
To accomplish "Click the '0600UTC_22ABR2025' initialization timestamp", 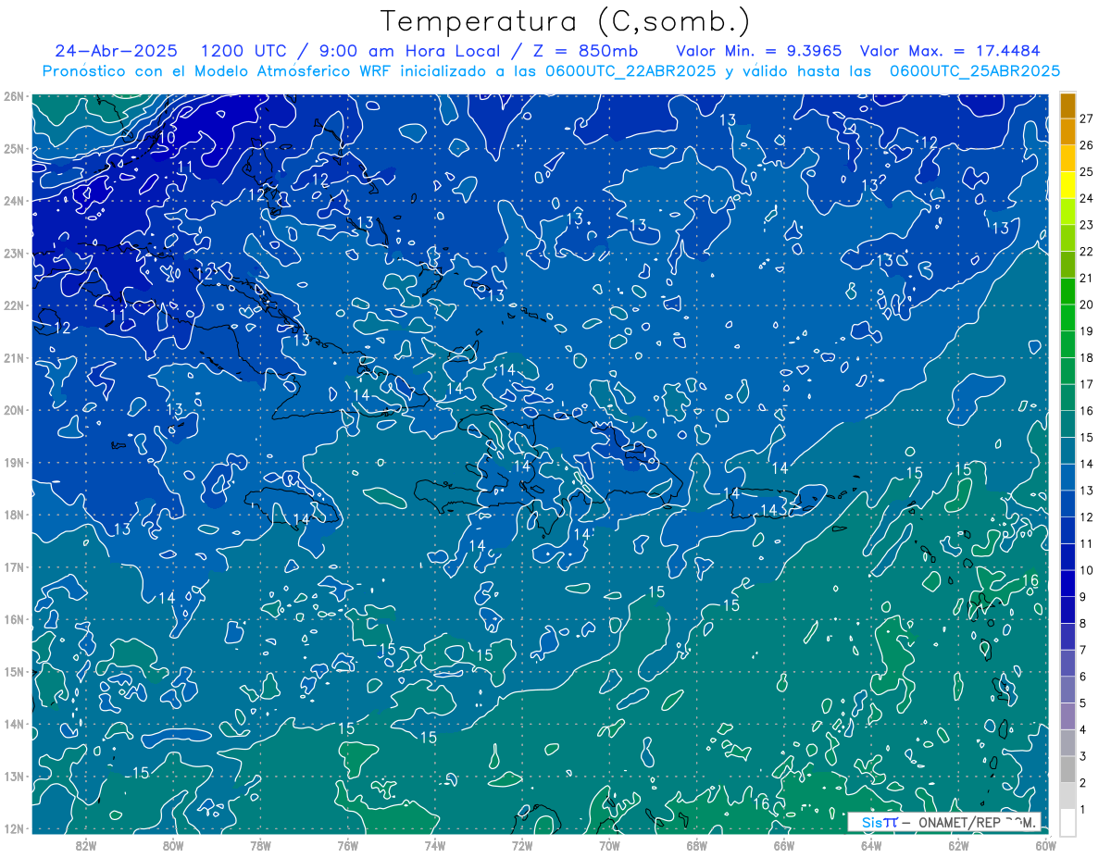I will click(x=631, y=71).
